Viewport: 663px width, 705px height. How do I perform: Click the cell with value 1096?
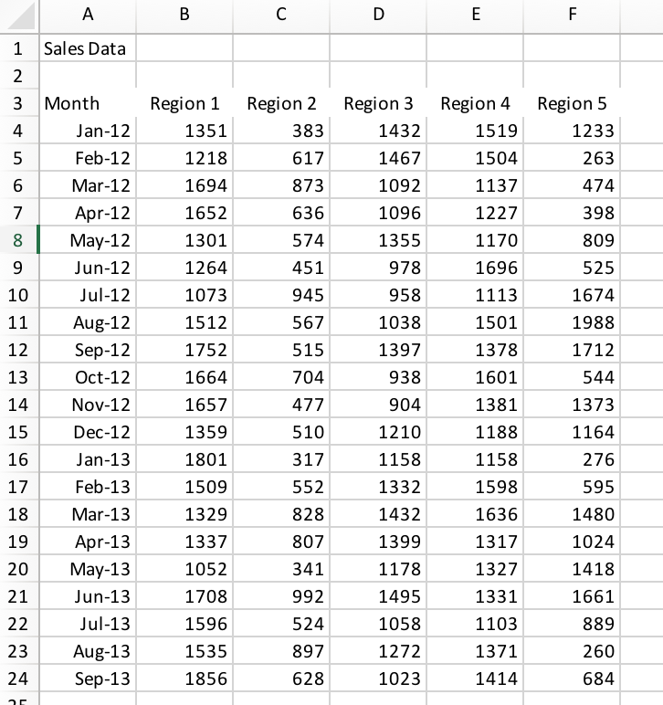(x=378, y=213)
